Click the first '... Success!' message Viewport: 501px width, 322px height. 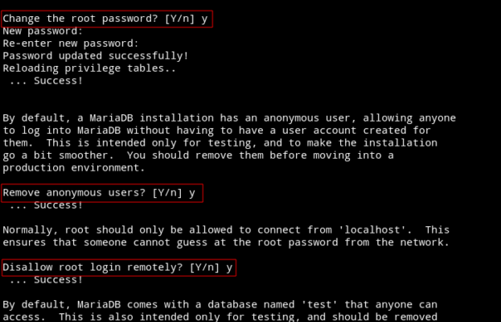click(46, 80)
